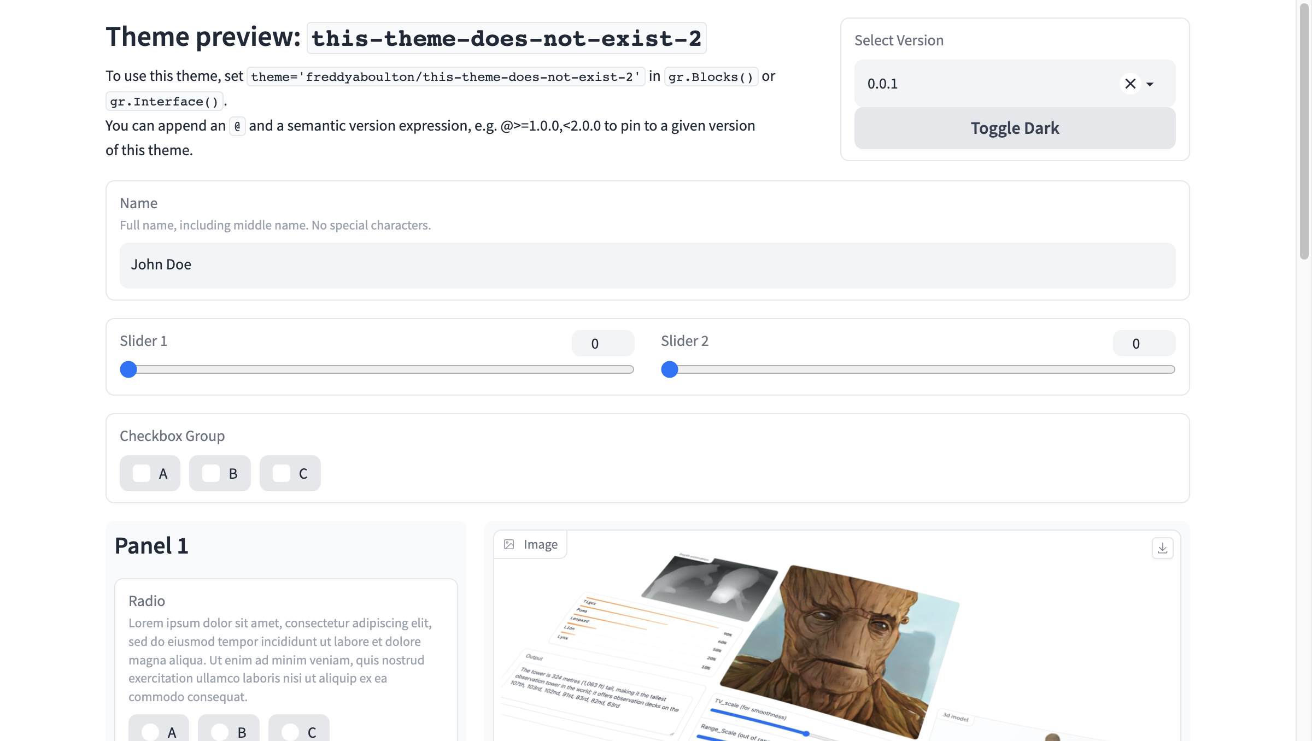1312x741 pixels.
Task: Download the image with the download icon
Action: pyautogui.click(x=1162, y=548)
